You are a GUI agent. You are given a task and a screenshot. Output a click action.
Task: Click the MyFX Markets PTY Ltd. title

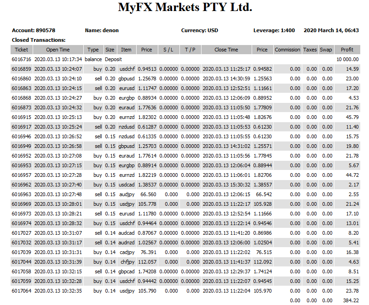coord(185,8)
